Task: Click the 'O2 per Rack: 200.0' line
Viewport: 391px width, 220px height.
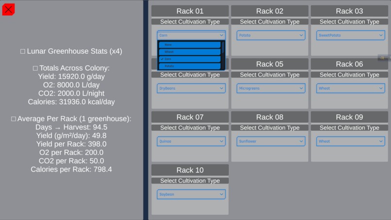Action: [x=71, y=153]
